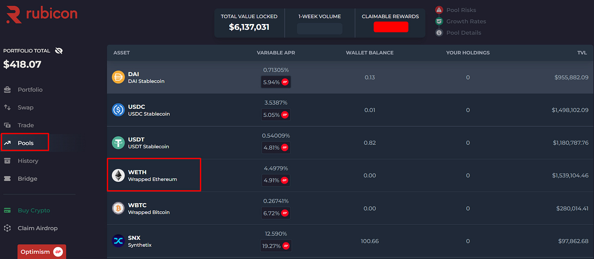This screenshot has width=594, height=259.
Task: Click the Claim Airdrop link
Action: [38, 228]
